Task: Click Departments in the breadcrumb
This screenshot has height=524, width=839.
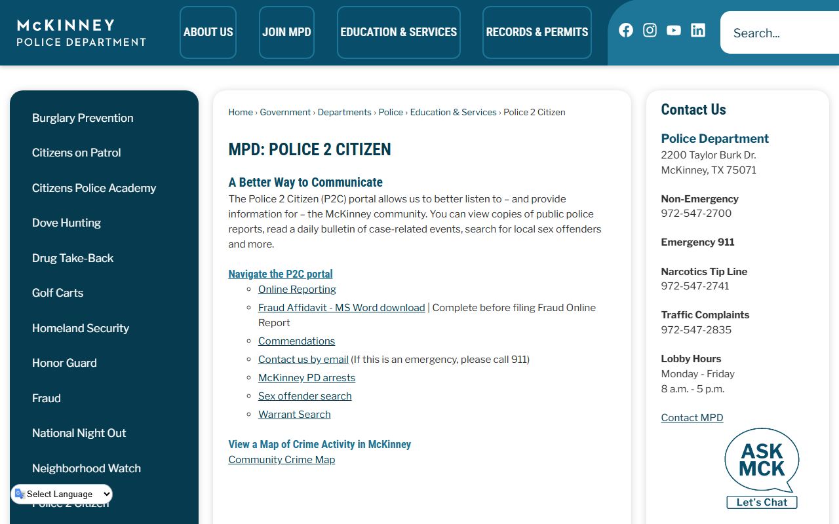Action: click(x=345, y=112)
